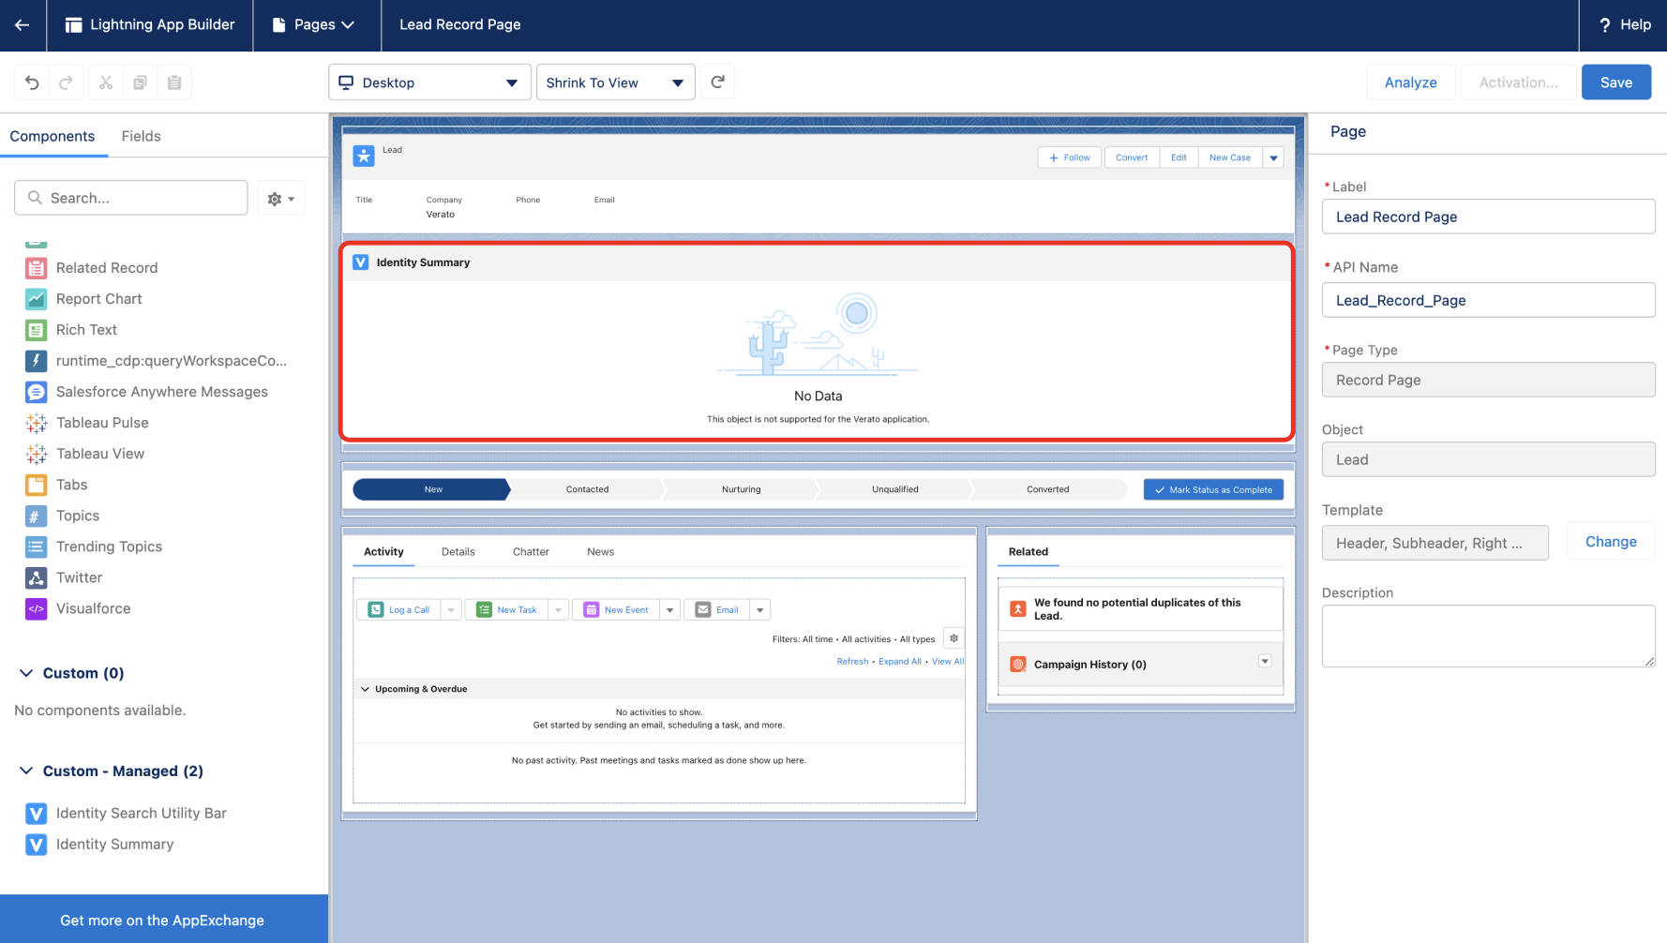1667x943 pixels.
Task: Select the Tableau View icon
Action: (x=36, y=454)
